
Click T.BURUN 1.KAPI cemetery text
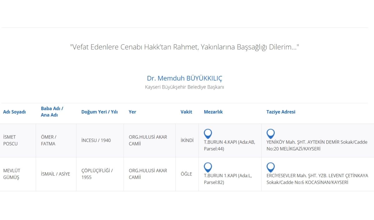228,179
